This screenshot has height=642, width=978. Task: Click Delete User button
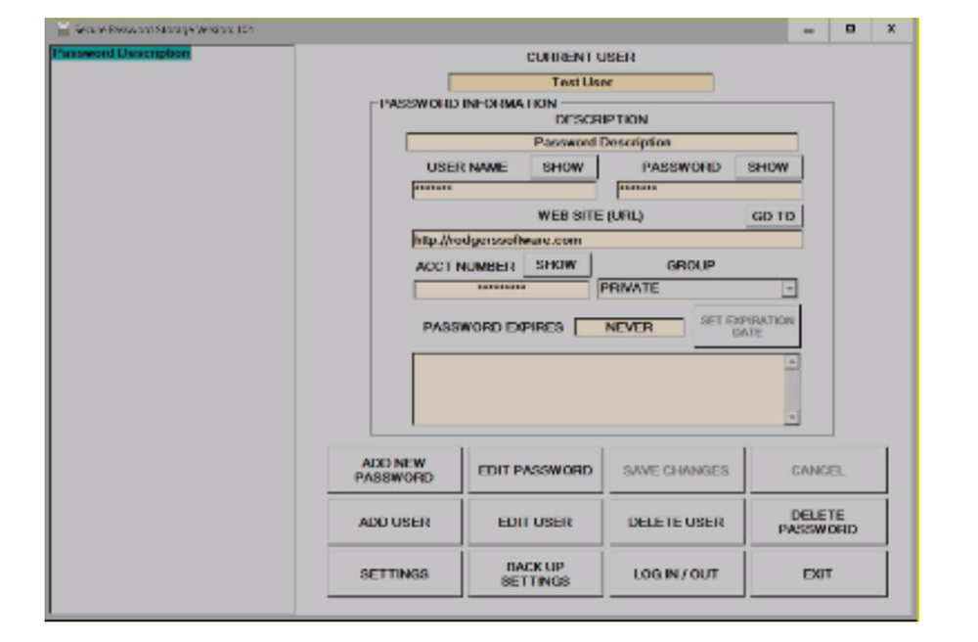coord(676,523)
